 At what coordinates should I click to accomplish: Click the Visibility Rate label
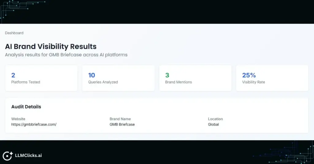pyautogui.click(x=254, y=82)
